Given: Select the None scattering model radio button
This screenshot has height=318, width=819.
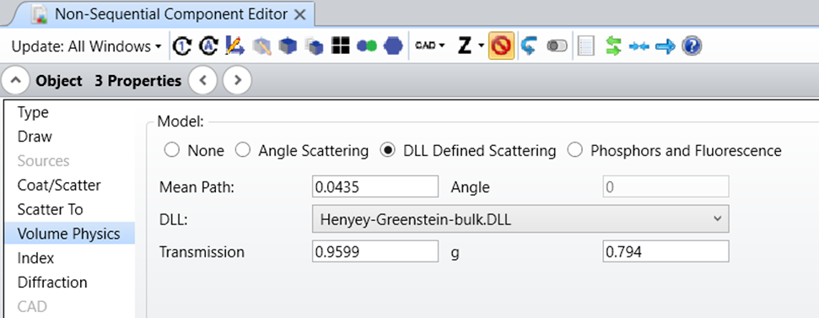Looking at the screenshot, I should [171, 151].
